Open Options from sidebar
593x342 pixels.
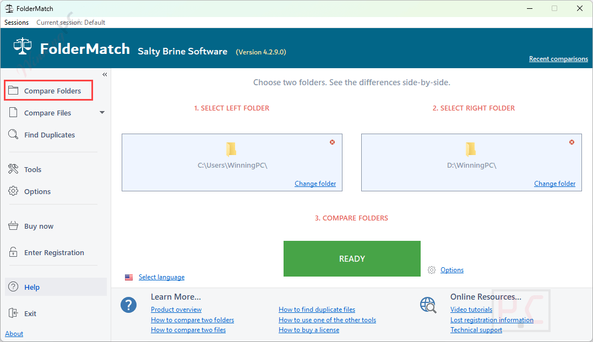[37, 191]
